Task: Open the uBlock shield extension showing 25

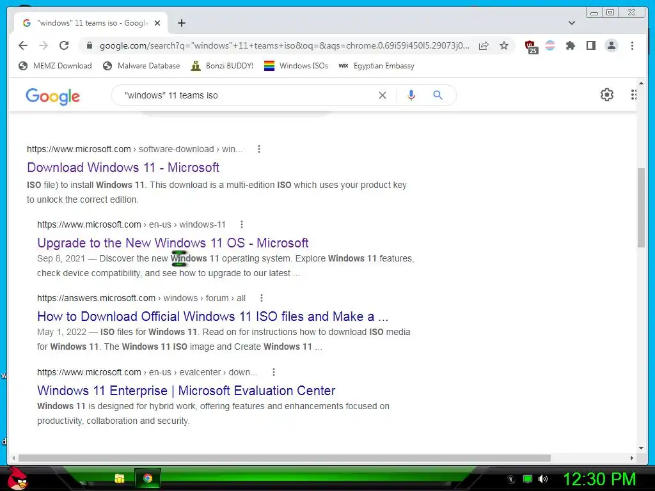Action: [530, 46]
